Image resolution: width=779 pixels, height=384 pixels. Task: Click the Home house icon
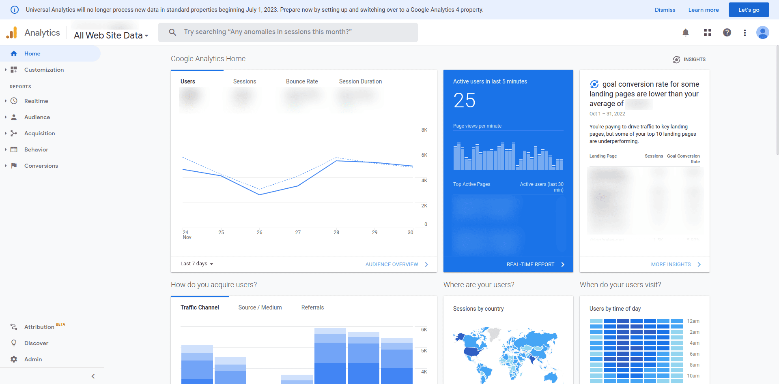click(x=14, y=53)
